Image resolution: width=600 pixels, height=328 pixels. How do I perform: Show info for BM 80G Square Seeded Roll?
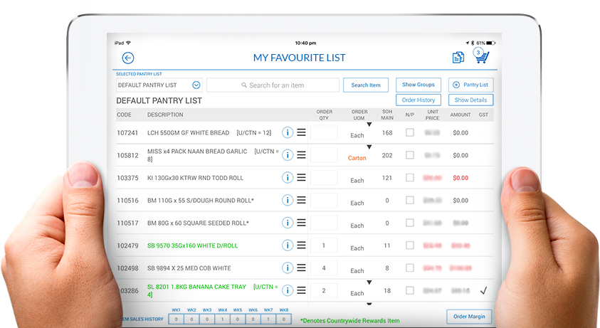click(x=288, y=223)
